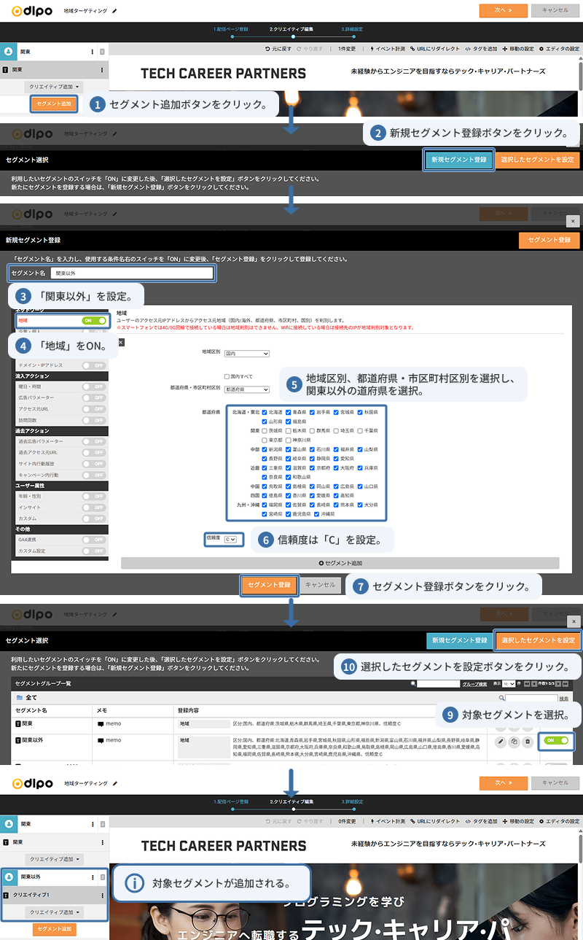Image resolution: width=583 pixels, height=940 pixels.
Task: Enable the 曜日・時間 switch
Action: (94, 387)
